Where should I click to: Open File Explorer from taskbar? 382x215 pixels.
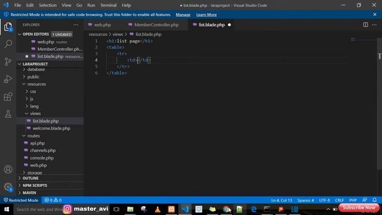point(130,210)
